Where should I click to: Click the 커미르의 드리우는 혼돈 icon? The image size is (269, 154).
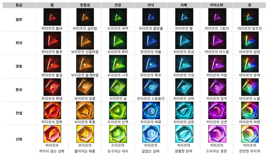217,134
